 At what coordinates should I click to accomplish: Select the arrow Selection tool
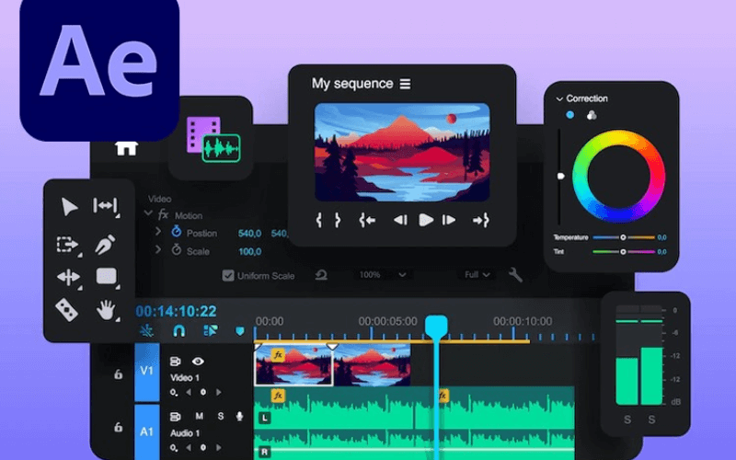[x=70, y=207]
